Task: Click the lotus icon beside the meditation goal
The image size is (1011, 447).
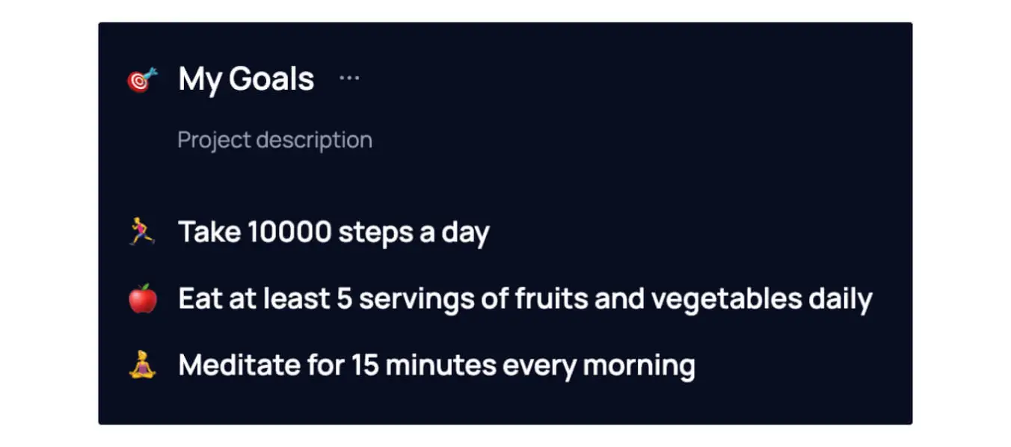Action: pos(142,364)
